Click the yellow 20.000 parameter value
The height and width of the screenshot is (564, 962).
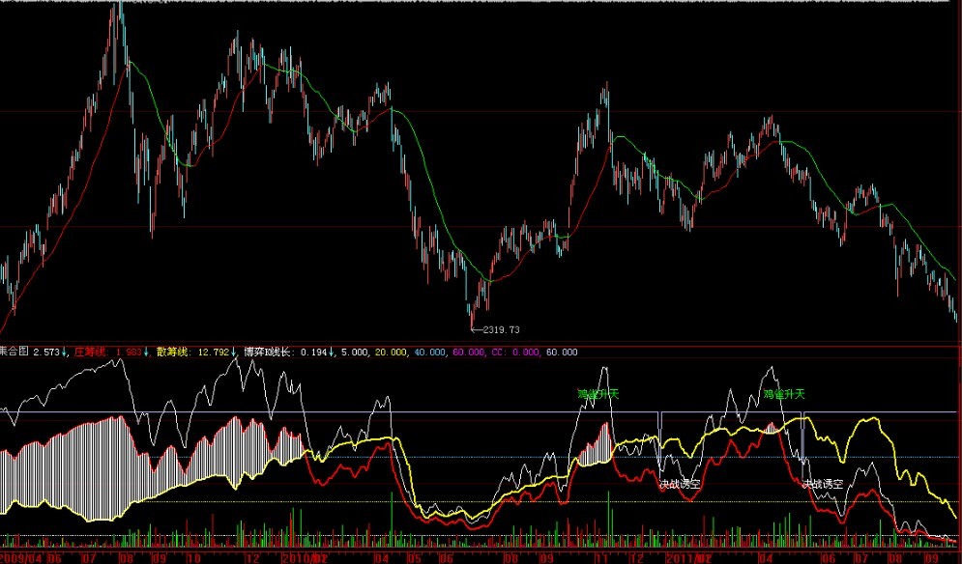point(391,352)
